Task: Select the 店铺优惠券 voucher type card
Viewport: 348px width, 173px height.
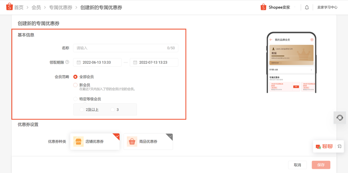Action: click(x=95, y=142)
